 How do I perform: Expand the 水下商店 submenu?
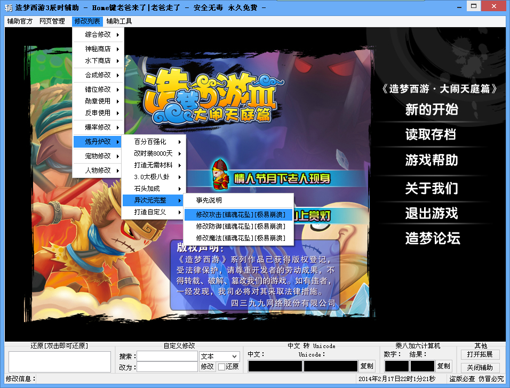(x=98, y=61)
